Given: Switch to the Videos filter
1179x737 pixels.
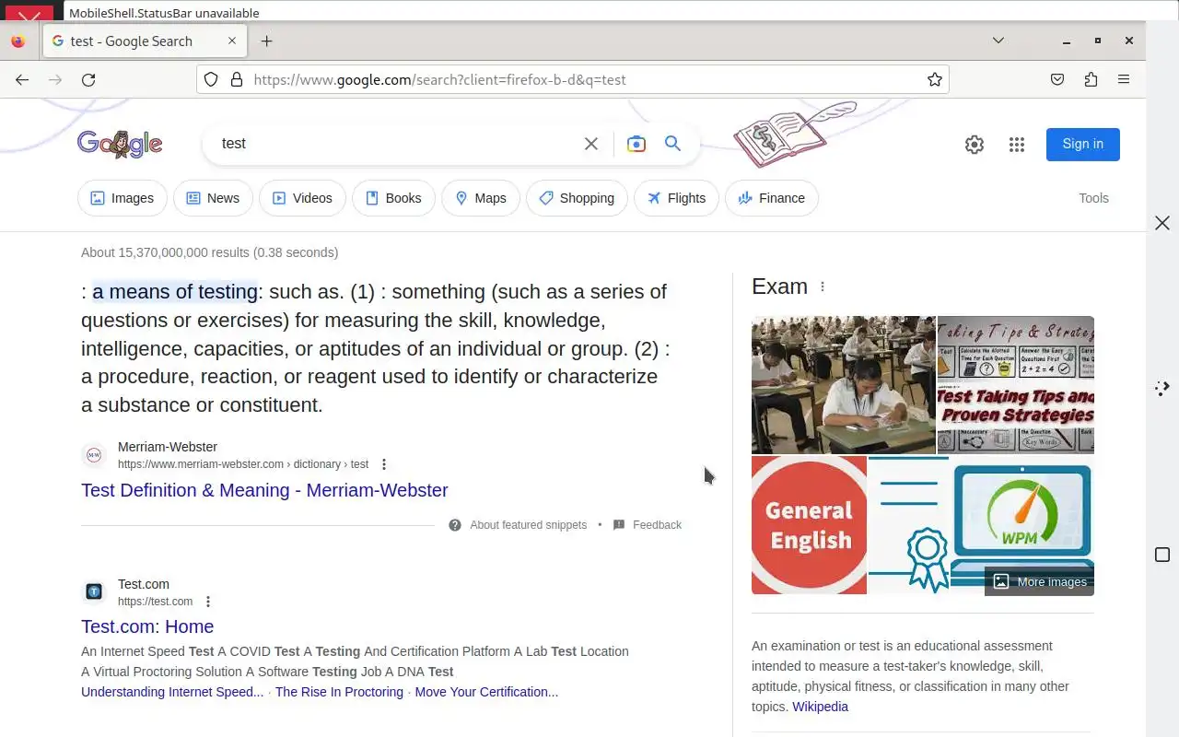Looking at the screenshot, I should (302, 198).
